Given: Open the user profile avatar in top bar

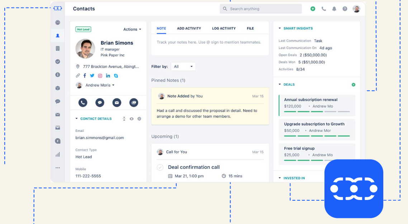Looking at the screenshot, I should [x=356, y=9].
